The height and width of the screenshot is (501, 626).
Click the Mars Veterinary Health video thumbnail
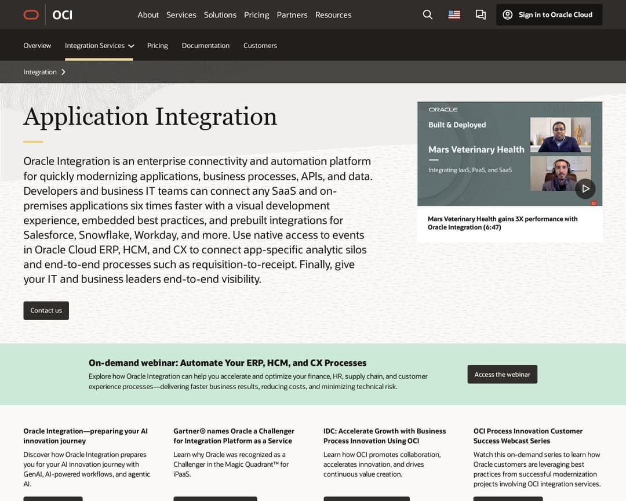(509, 154)
